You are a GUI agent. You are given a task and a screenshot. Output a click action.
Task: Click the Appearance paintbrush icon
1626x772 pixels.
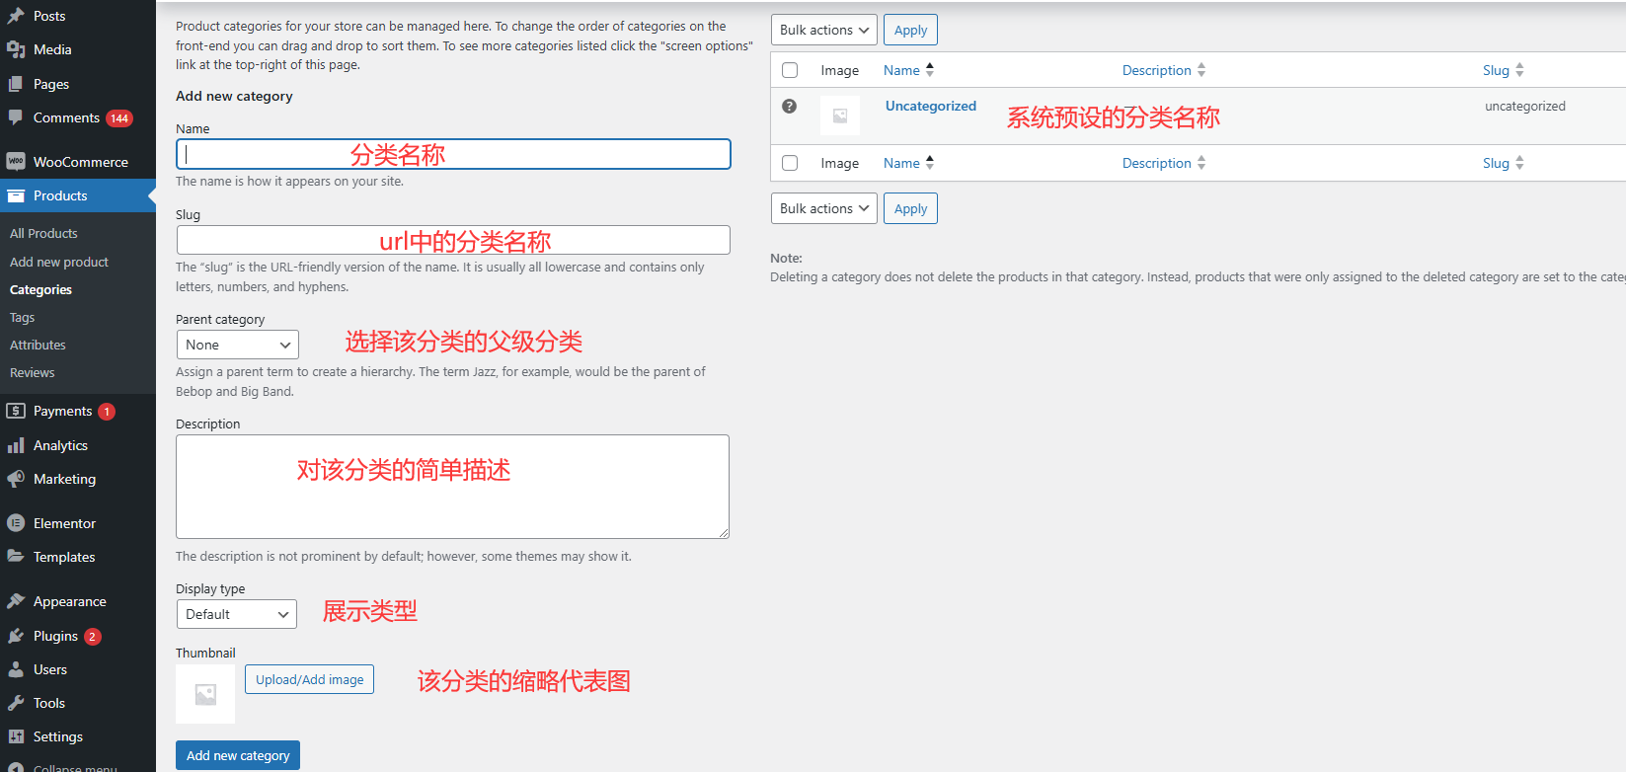16,601
